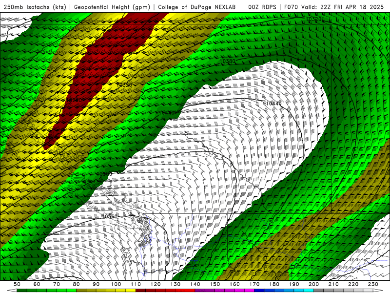Select the 10560 height contour label
390x293 pixels.
point(110,216)
